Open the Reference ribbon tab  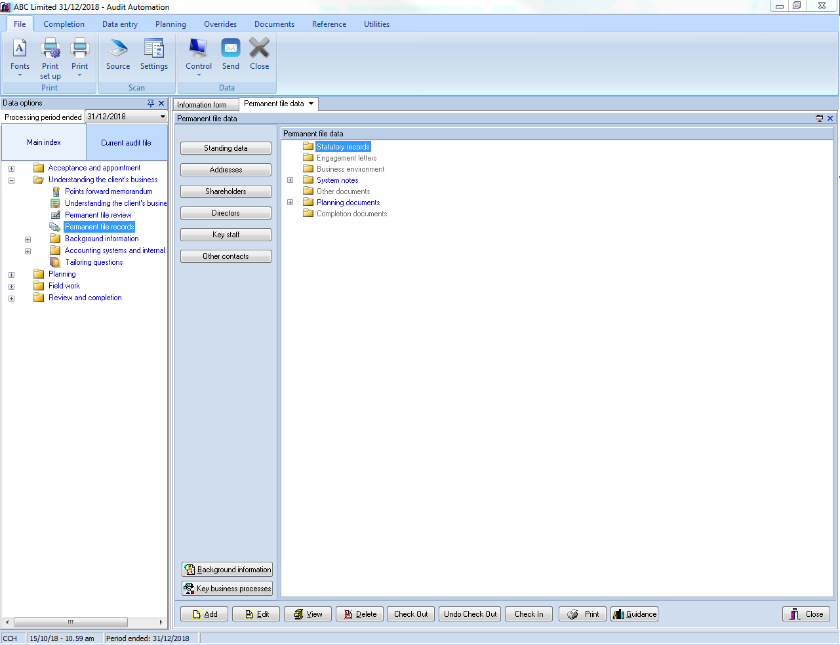coord(329,24)
